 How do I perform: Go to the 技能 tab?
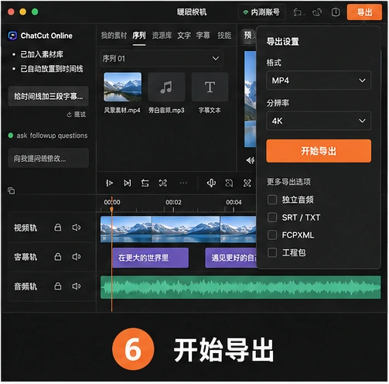[x=224, y=36]
